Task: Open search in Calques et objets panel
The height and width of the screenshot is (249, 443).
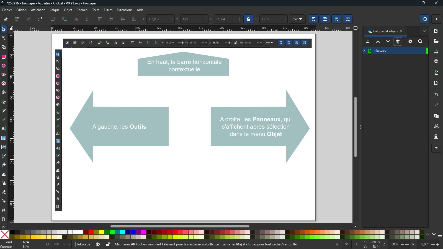Action: tap(420, 41)
